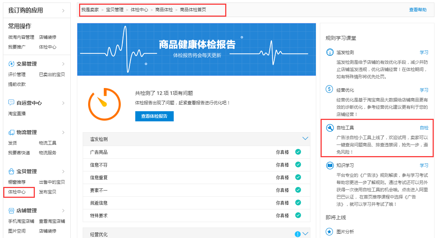Screen dimensions: 437x238
Task: Expand 宝贝管理 arrow
Action: [x=63, y=171]
